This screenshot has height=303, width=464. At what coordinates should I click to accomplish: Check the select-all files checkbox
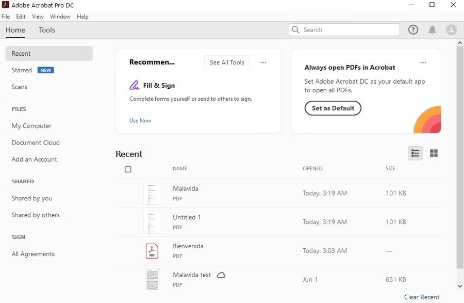coord(128,169)
